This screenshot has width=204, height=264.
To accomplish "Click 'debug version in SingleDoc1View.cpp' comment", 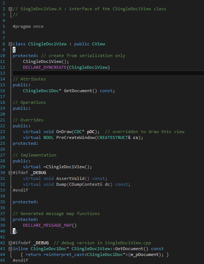I will (106, 243).
